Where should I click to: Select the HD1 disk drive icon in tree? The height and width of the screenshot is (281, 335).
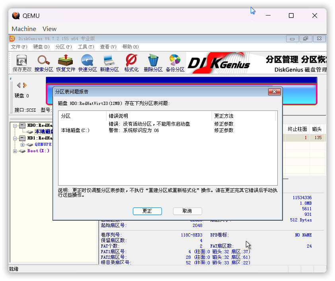pos(22,138)
